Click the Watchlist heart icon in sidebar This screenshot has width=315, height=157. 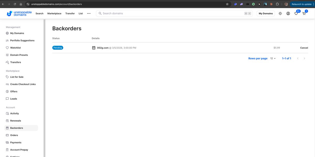click(x=7, y=48)
